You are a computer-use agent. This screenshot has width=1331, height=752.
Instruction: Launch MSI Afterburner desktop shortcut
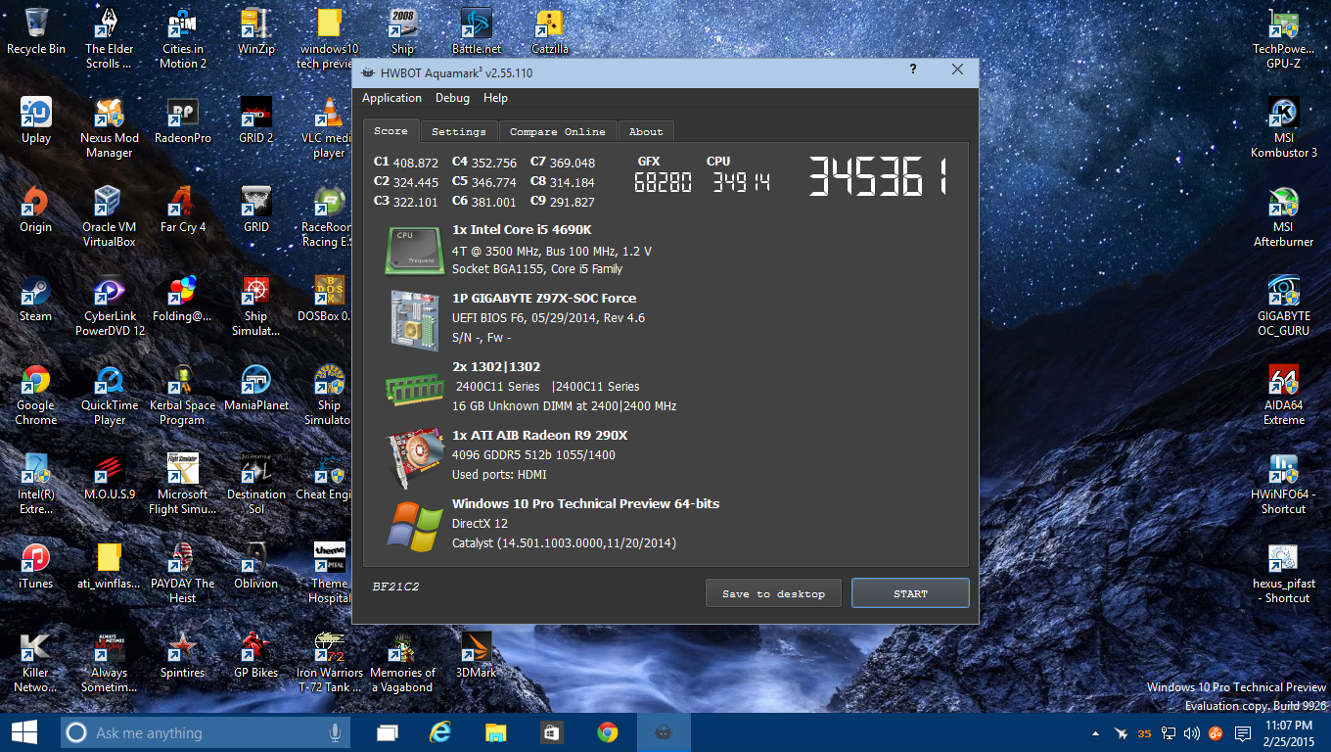[x=1283, y=216]
